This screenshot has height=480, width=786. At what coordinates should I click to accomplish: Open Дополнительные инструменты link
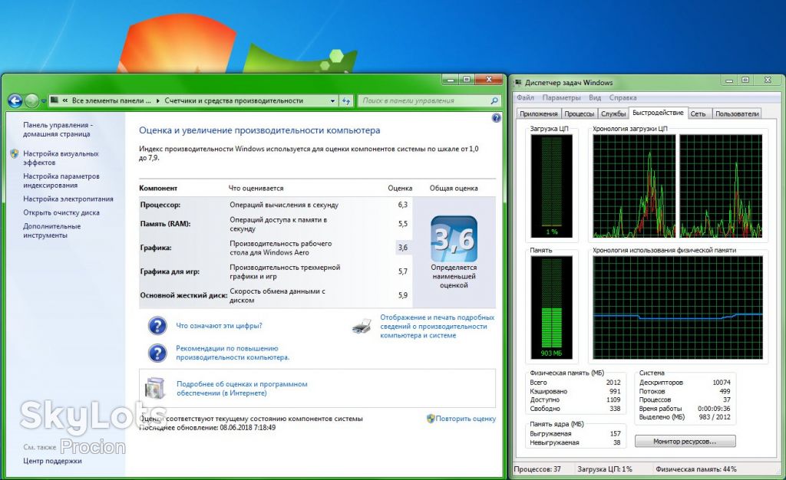pyautogui.click(x=51, y=231)
